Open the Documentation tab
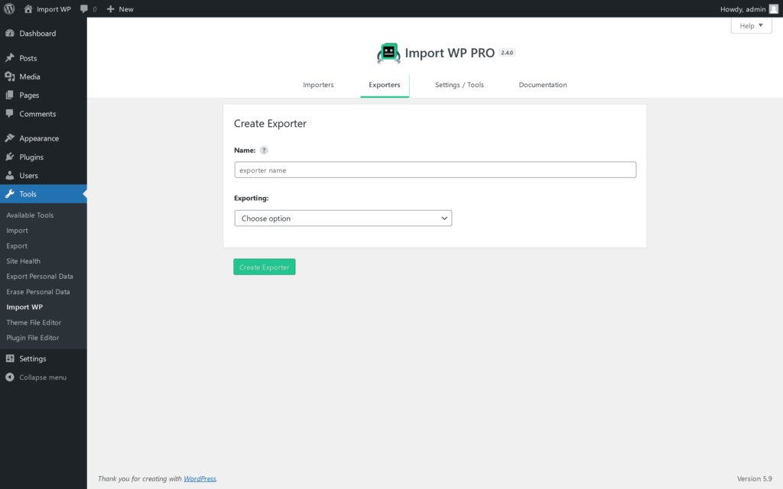 tap(543, 85)
